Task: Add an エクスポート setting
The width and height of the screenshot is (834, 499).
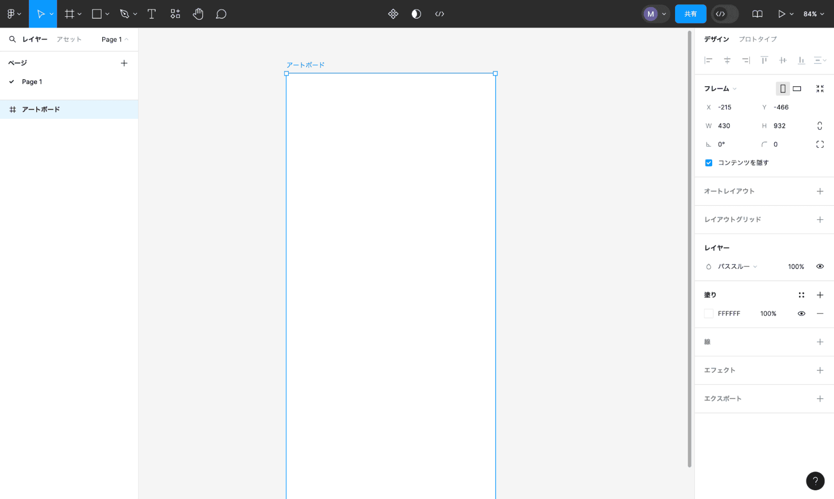Action: coord(820,399)
